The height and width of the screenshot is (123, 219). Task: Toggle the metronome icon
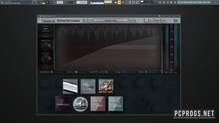pos(116,2)
